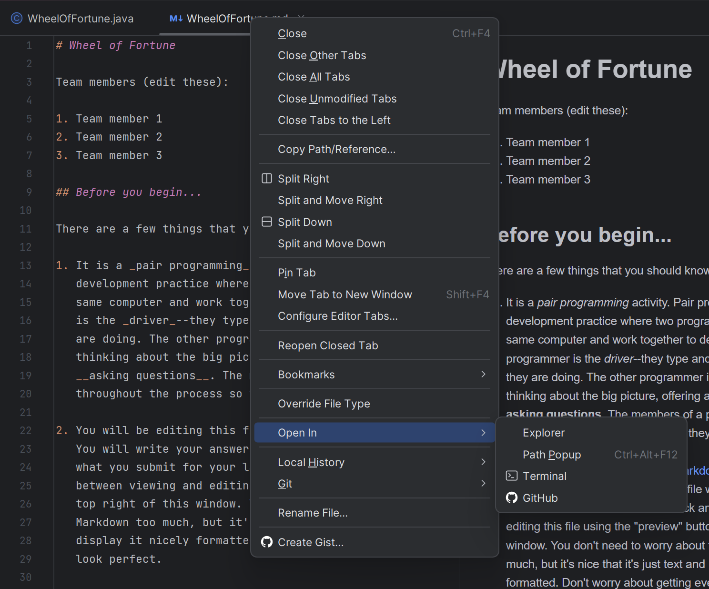Click the Markdown file icon on the tab
The height and width of the screenshot is (589, 709).
pos(176,19)
